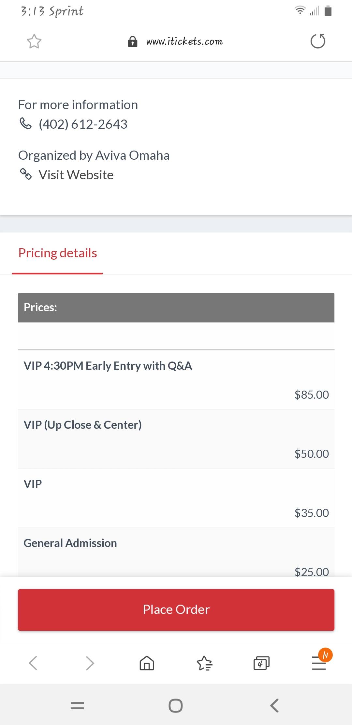352x725 pixels.
Task: Go back with browser back arrow
Action: click(x=33, y=663)
